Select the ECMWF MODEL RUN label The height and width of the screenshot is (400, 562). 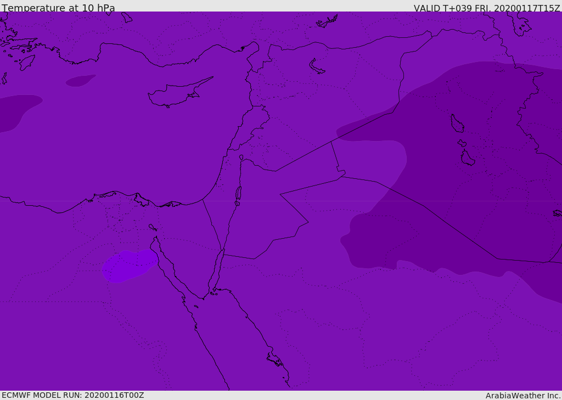[72, 395]
